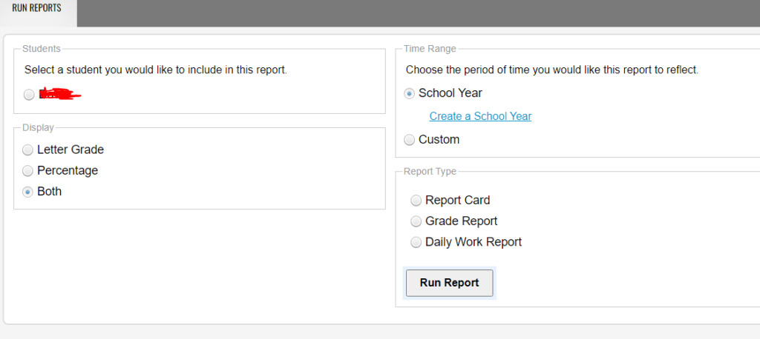Choose the Letter Grade radio button
760x339 pixels.
(x=28, y=150)
